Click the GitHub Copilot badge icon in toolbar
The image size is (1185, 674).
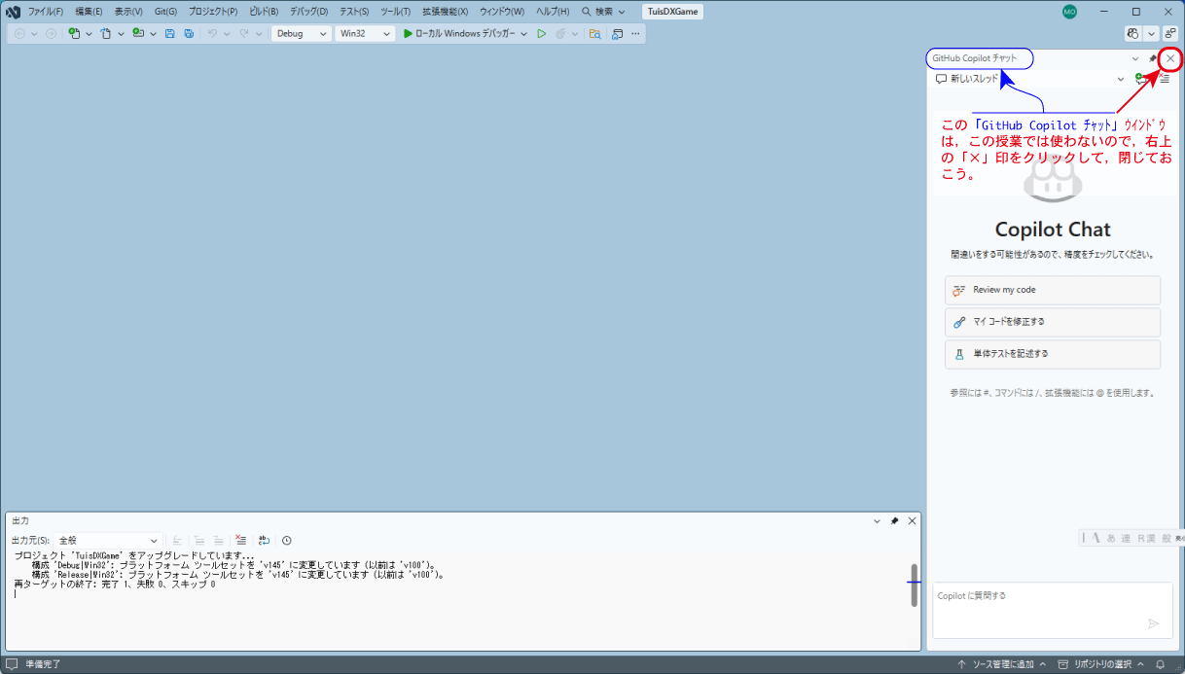1132,33
